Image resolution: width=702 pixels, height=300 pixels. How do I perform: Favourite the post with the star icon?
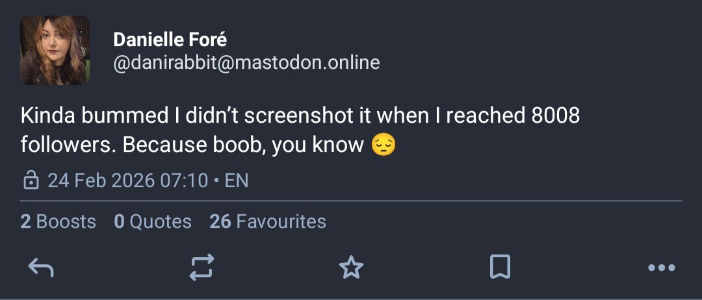(x=352, y=267)
